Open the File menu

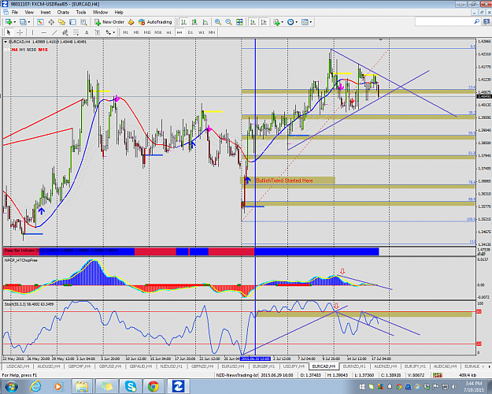[15, 13]
